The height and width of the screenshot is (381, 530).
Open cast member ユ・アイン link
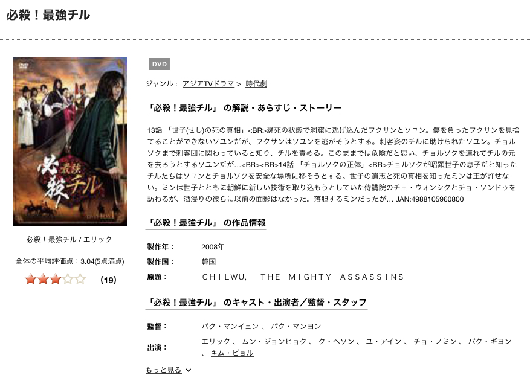(384, 342)
